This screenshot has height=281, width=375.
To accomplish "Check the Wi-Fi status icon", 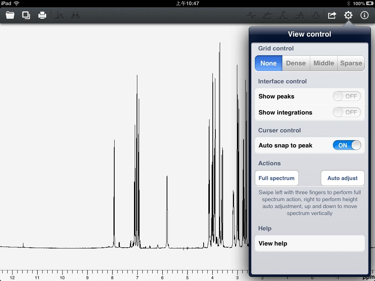I will click(16, 3).
